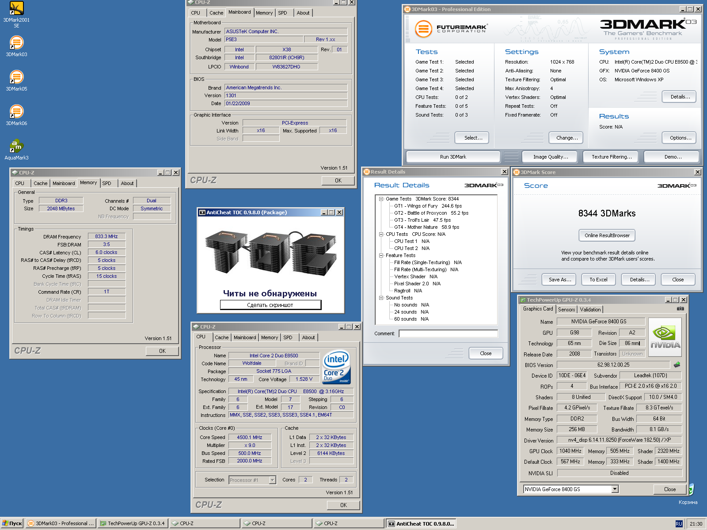Click the taskbar clock showing 21:30
This screenshot has height=530, width=707.
pyautogui.click(x=696, y=524)
